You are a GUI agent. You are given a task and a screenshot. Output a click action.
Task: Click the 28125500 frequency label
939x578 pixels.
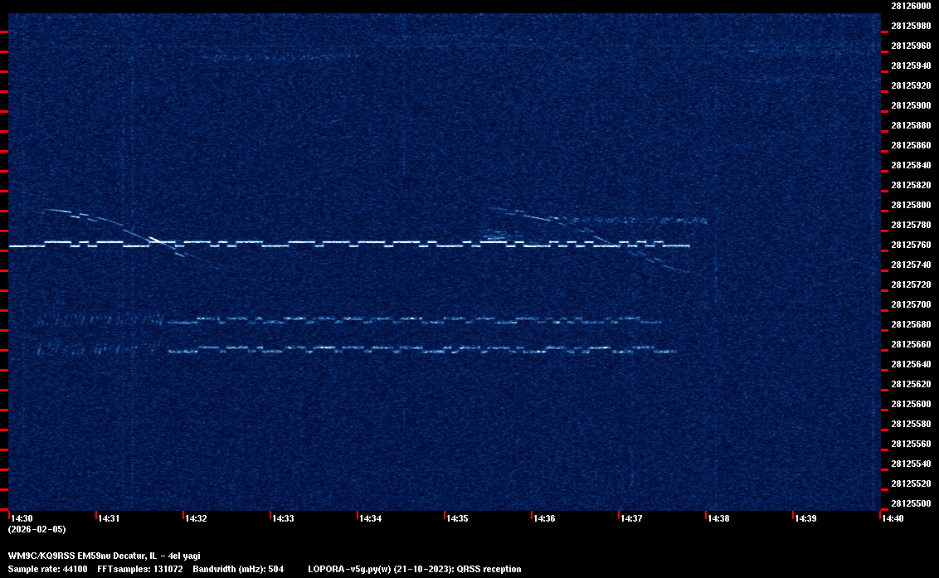910,503
